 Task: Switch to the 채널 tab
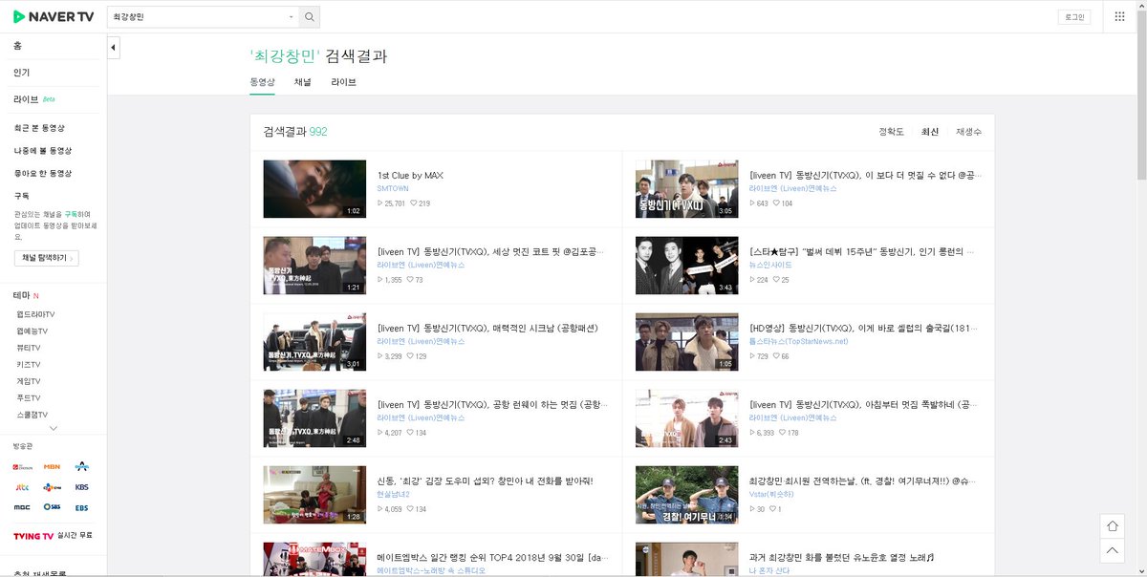303,82
